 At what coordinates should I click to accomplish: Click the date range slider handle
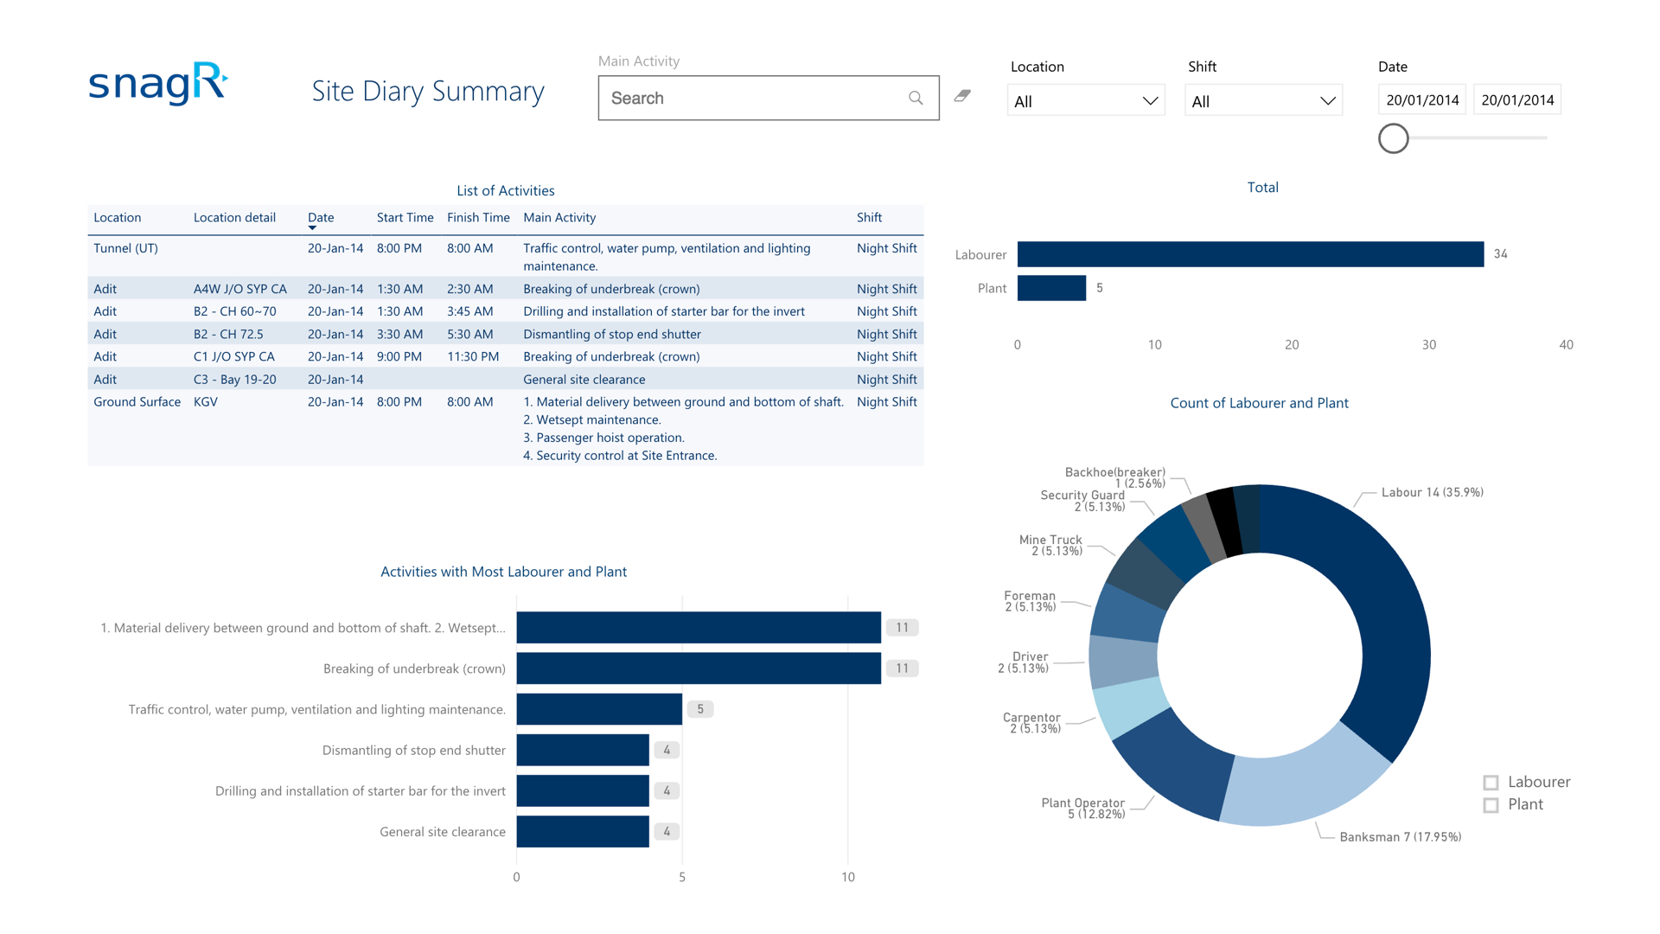(1394, 138)
